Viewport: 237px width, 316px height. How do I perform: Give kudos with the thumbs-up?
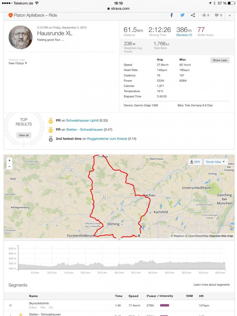pos(205,15)
